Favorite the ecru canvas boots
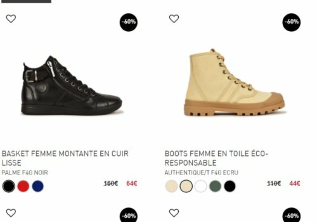Viewport: 317px width, 222px height. (174, 19)
